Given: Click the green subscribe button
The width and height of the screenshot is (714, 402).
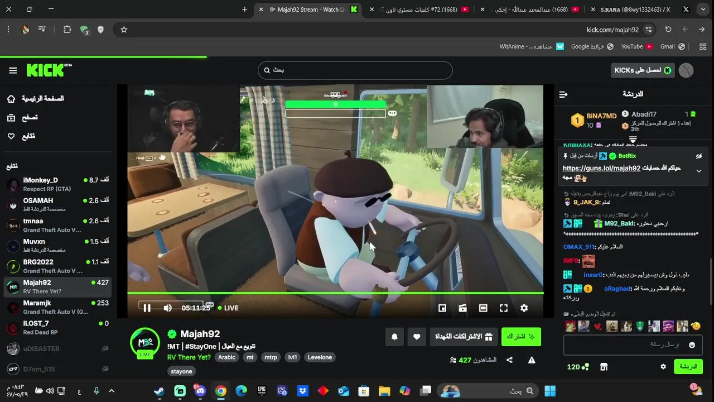Looking at the screenshot, I should (x=521, y=337).
